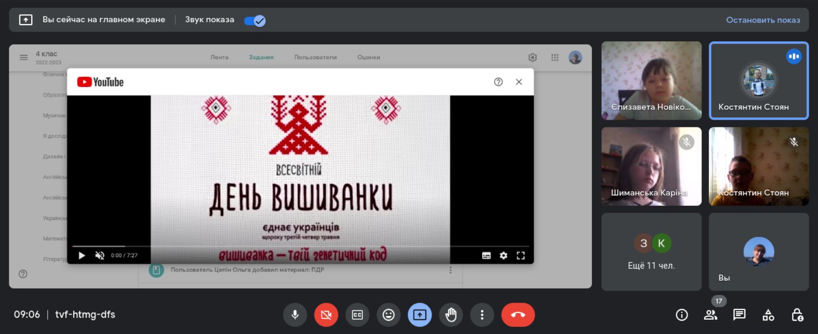The image size is (818, 334).
Task: Raise your hand in the meeting
Action: click(x=451, y=315)
